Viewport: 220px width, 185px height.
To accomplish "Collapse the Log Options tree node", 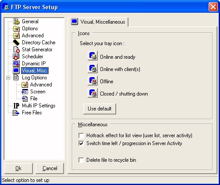I will pyautogui.click(x=8, y=78).
